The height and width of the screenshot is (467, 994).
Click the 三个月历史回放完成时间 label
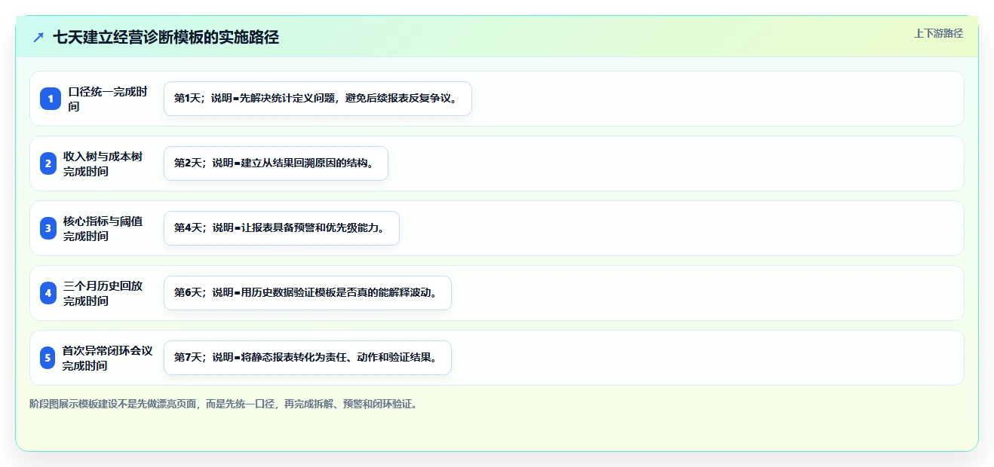pos(103,293)
